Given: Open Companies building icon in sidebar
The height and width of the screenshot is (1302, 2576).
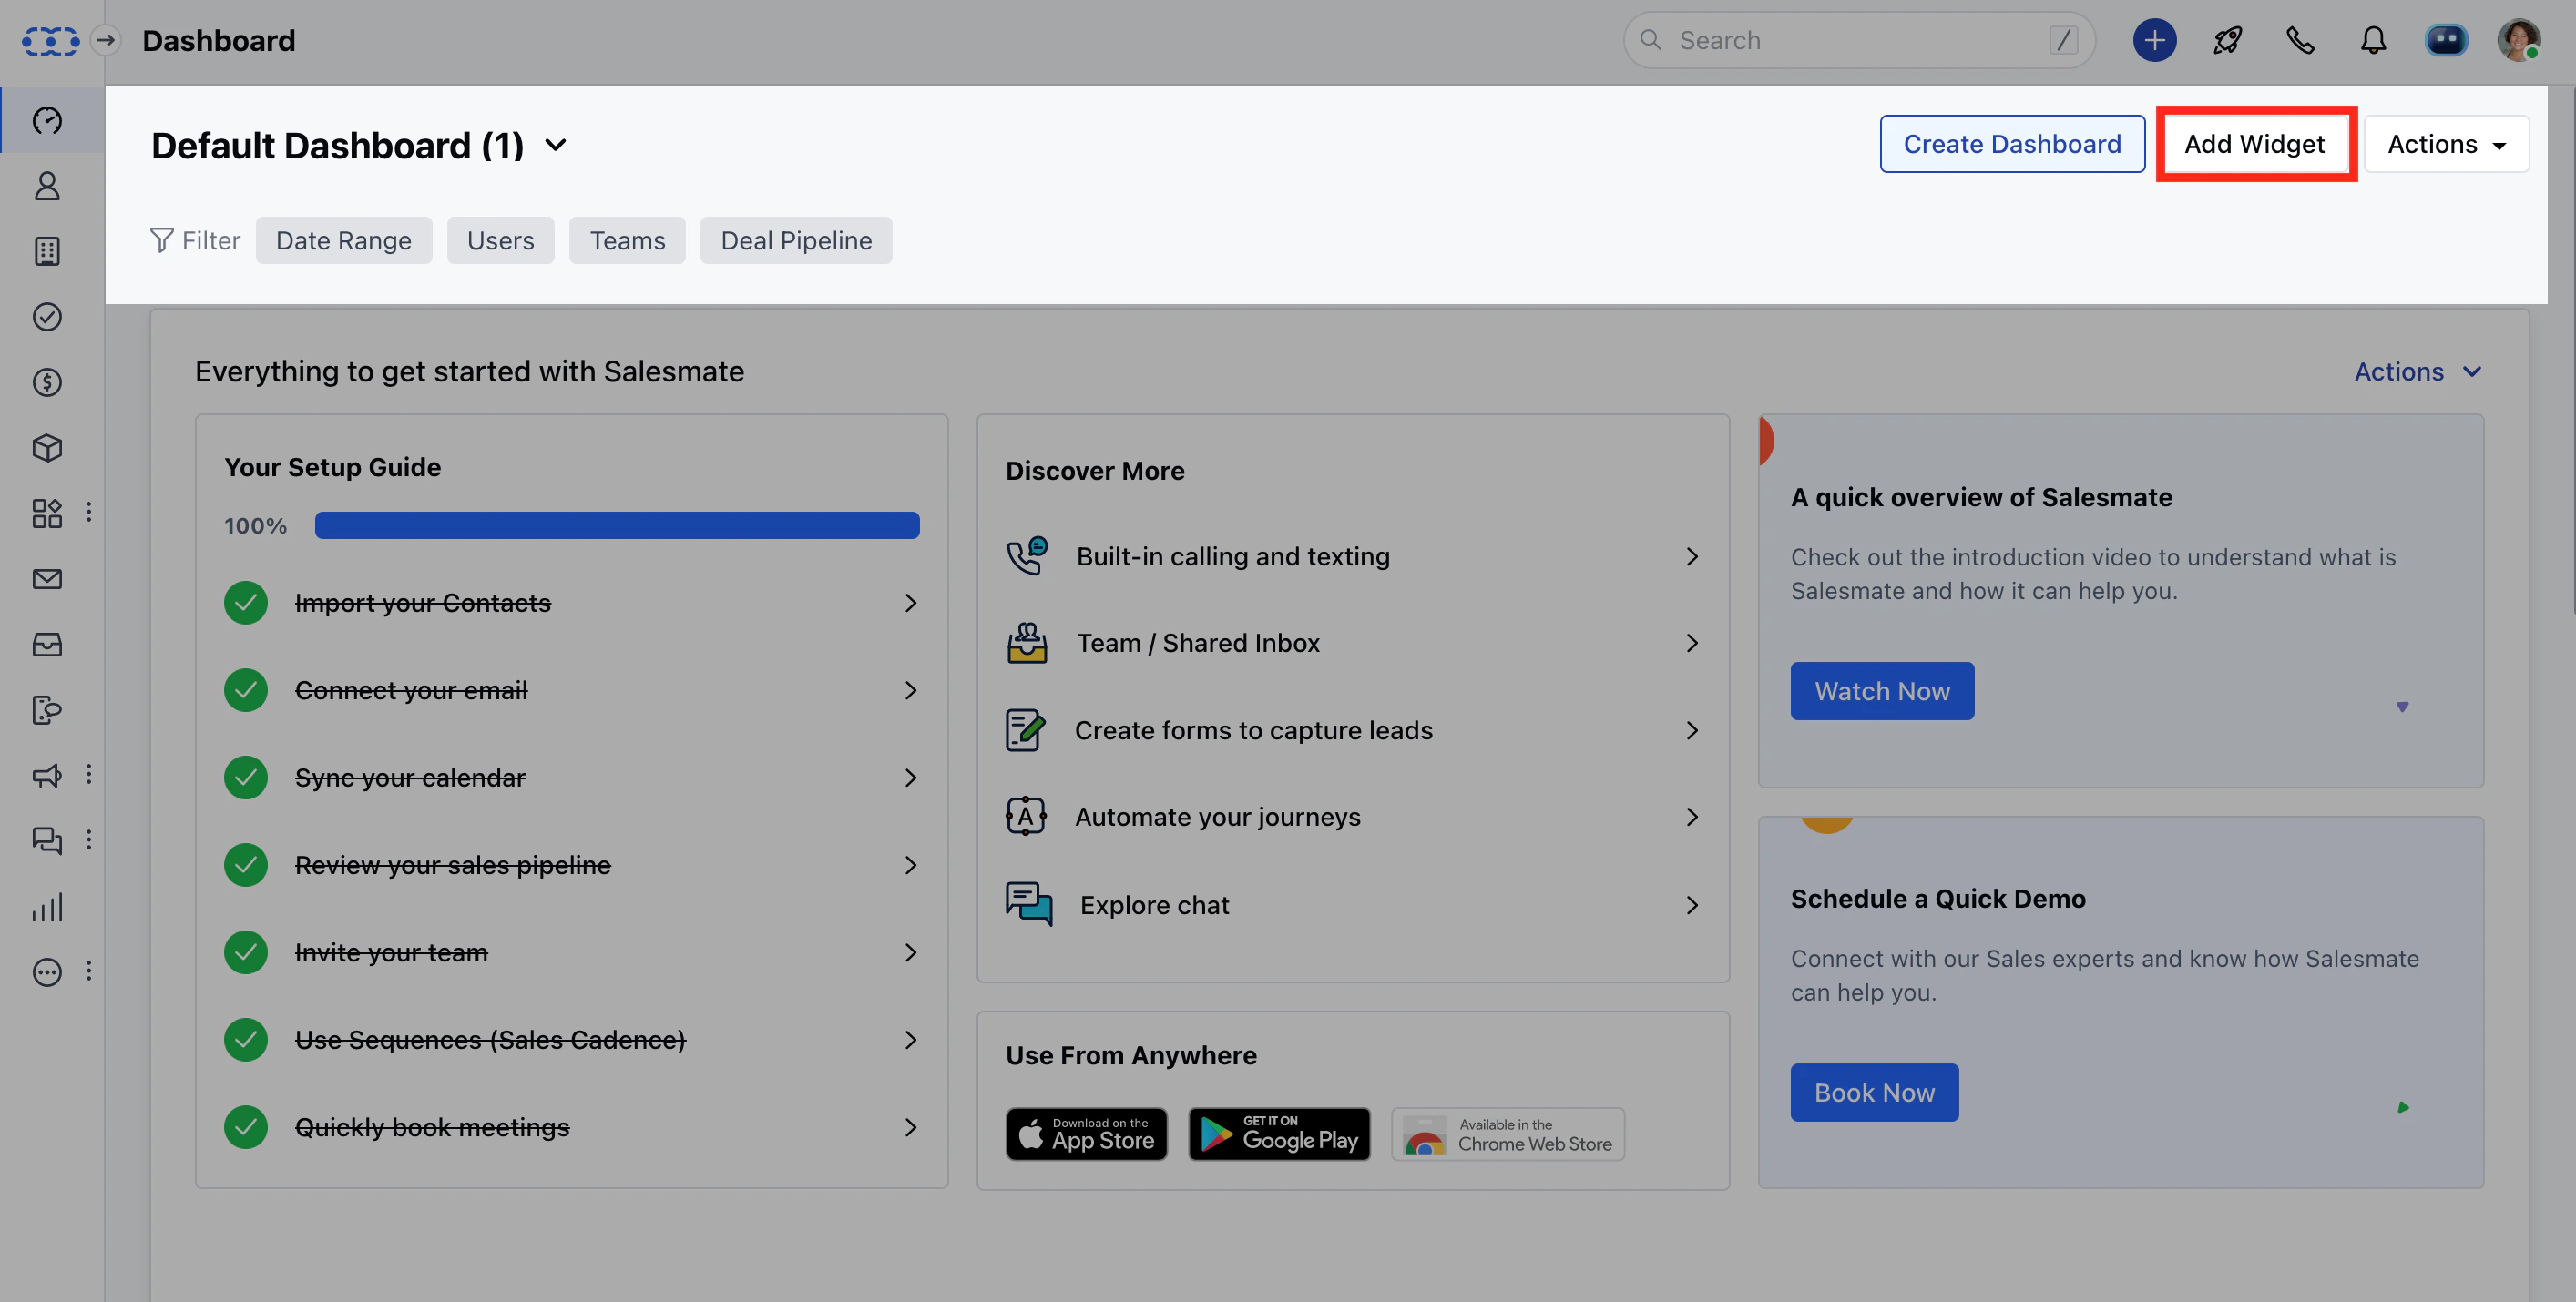Looking at the screenshot, I should 47,250.
